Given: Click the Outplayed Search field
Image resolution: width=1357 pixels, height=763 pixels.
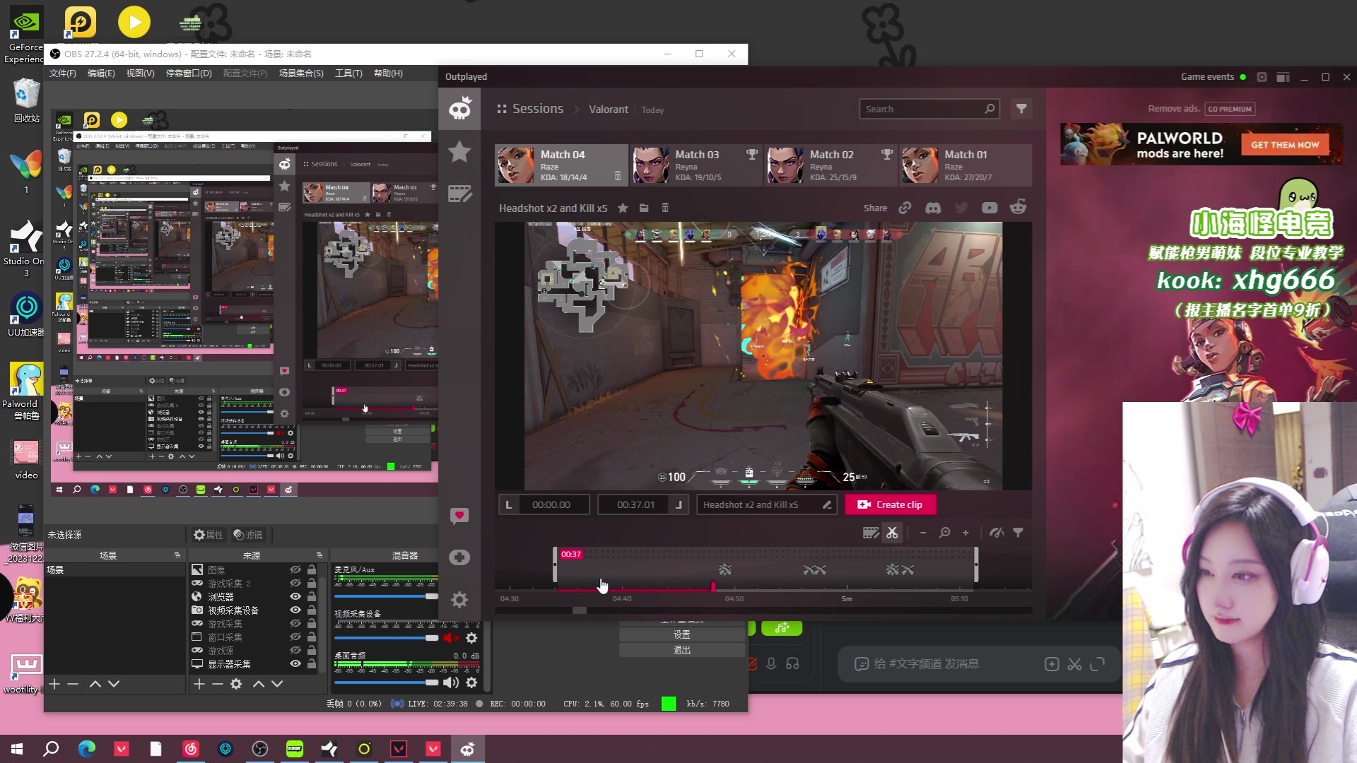Looking at the screenshot, I should click(929, 109).
